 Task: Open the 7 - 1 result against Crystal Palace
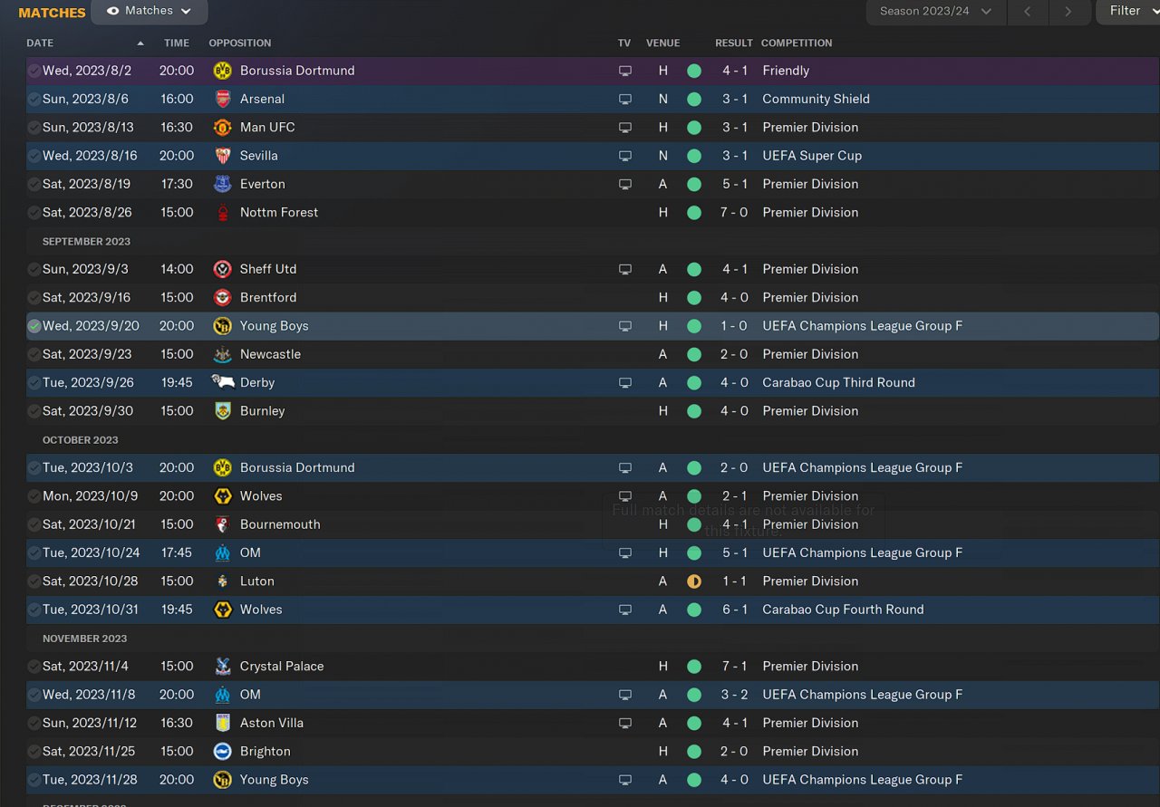click(x=734, y=667)
